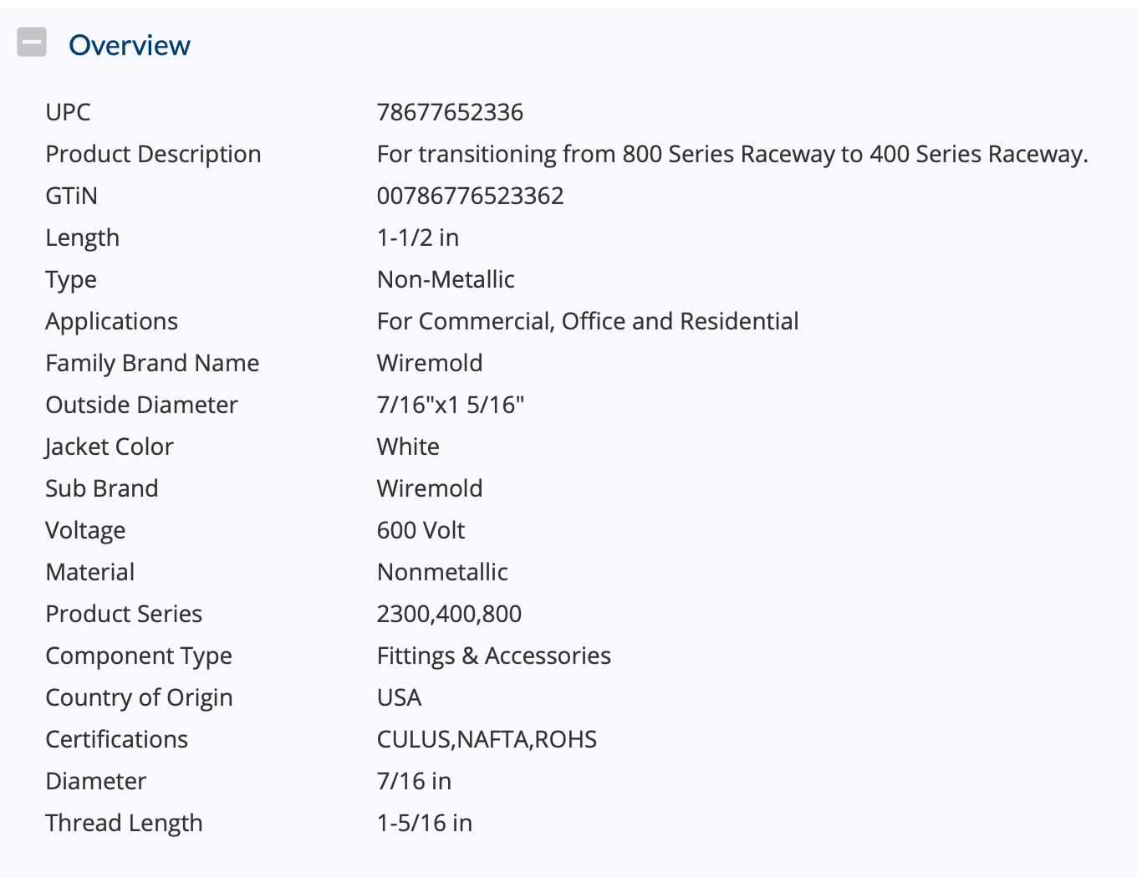Click the GTIN number 00786776523362
The width and height of the screenshot is (1137, 878).
[470, 196]
